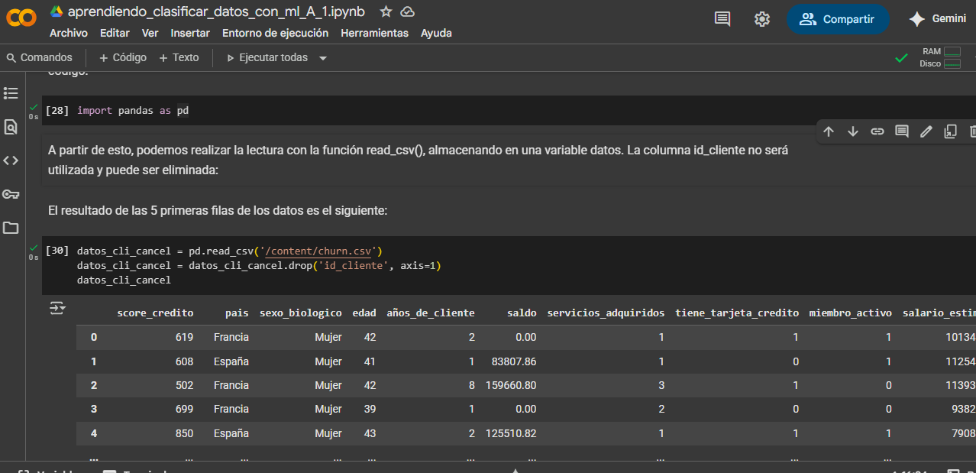Open the Ver menu
Viewport: 976px width, 473px height.
(150, 33)
